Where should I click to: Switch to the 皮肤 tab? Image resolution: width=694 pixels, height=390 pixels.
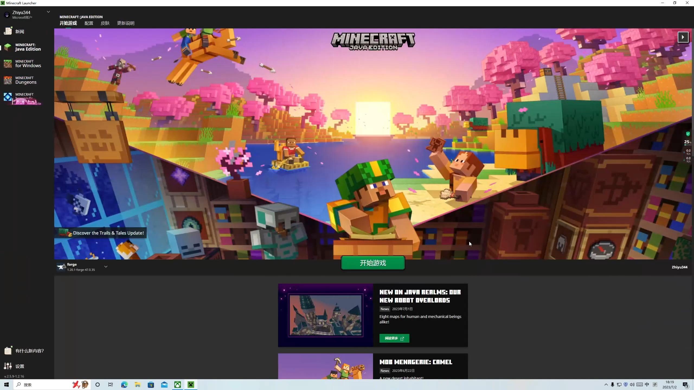(x=105, y=23)
